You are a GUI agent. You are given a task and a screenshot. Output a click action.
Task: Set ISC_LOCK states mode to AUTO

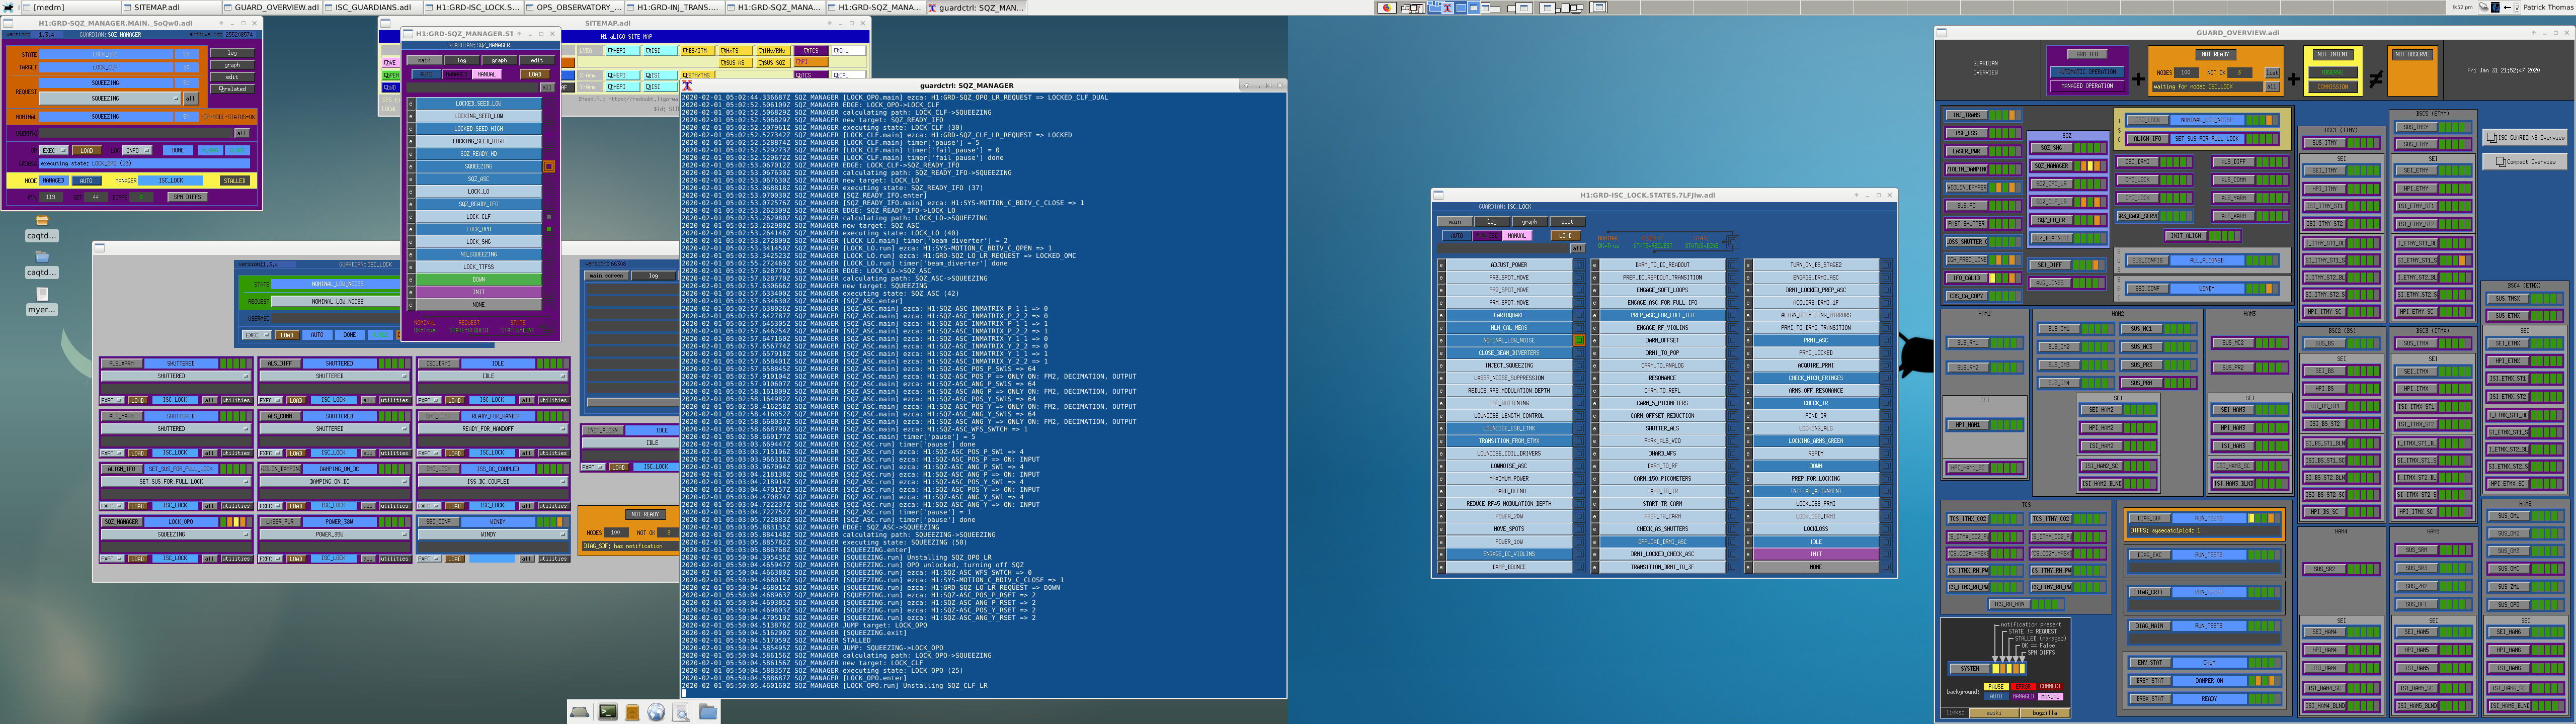click(x=1456, y=236)
